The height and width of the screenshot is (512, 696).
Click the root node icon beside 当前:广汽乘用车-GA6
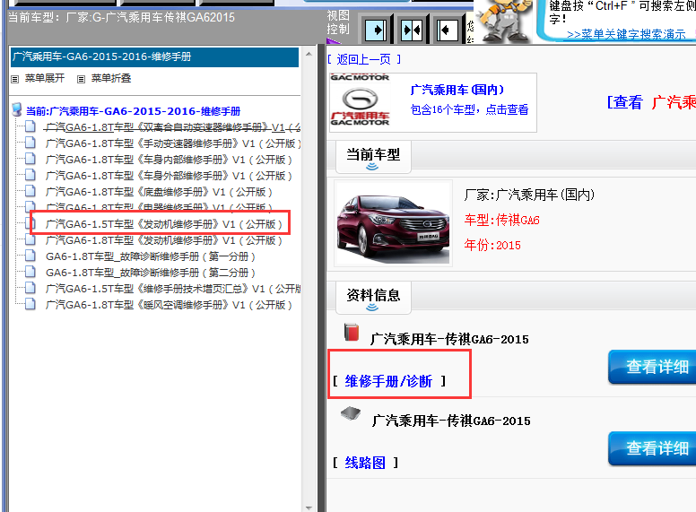click(17, 109)
